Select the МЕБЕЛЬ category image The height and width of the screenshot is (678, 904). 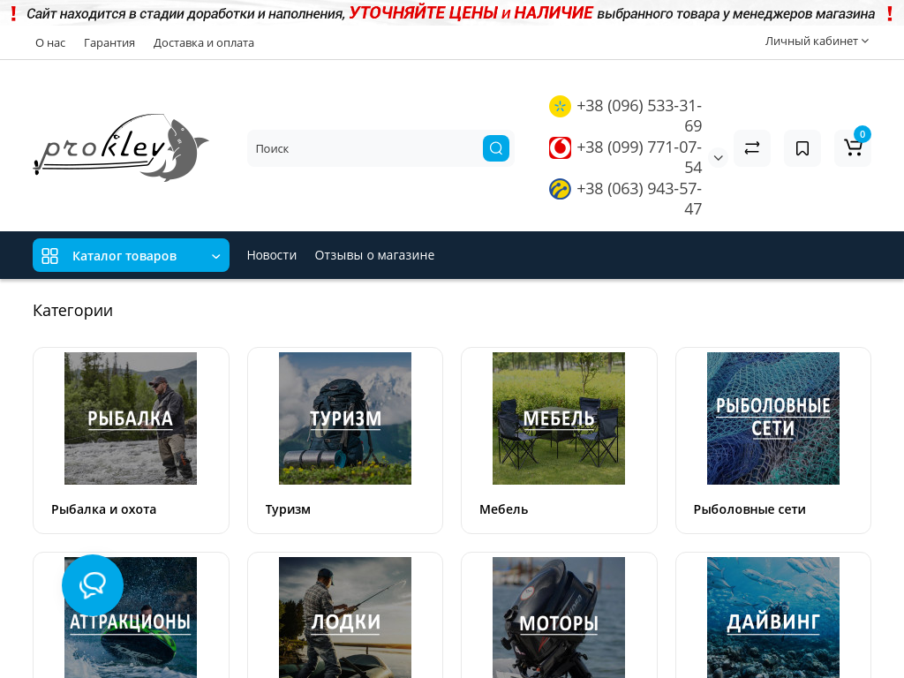(x=559, y=418)
